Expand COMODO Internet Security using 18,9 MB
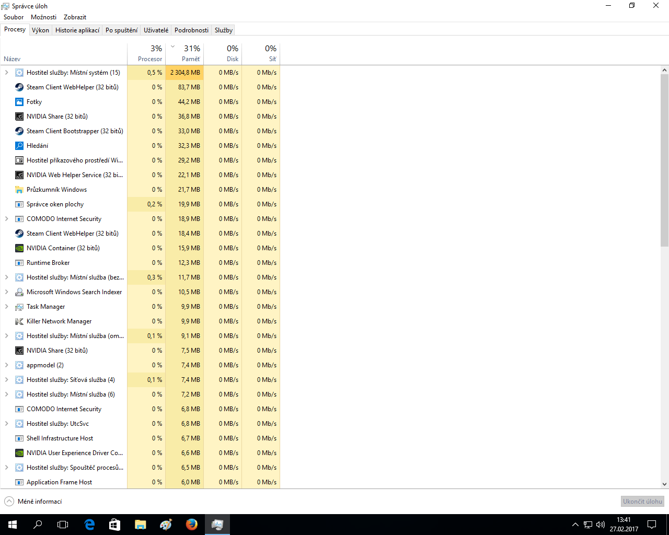Screen dimensions: 669x535 (x=6, y=219)
